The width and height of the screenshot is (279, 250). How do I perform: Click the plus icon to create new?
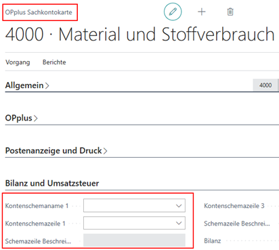202,12
